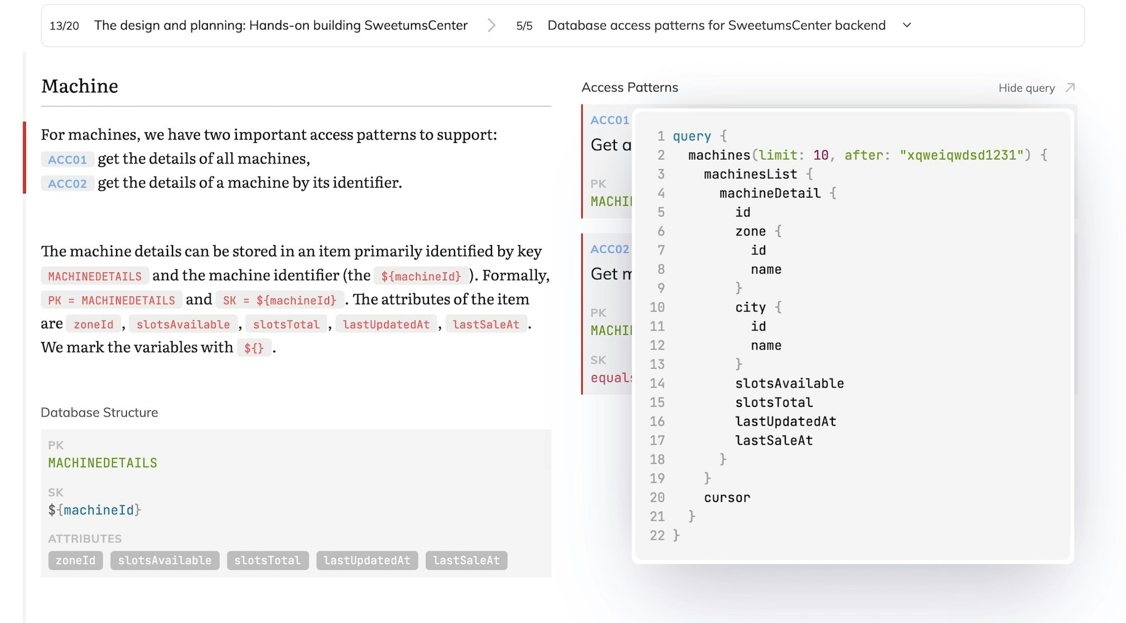
Task: Switch to lesson 'Database access patterns for SweetumsCenter backend'
Action: [717, 25]
